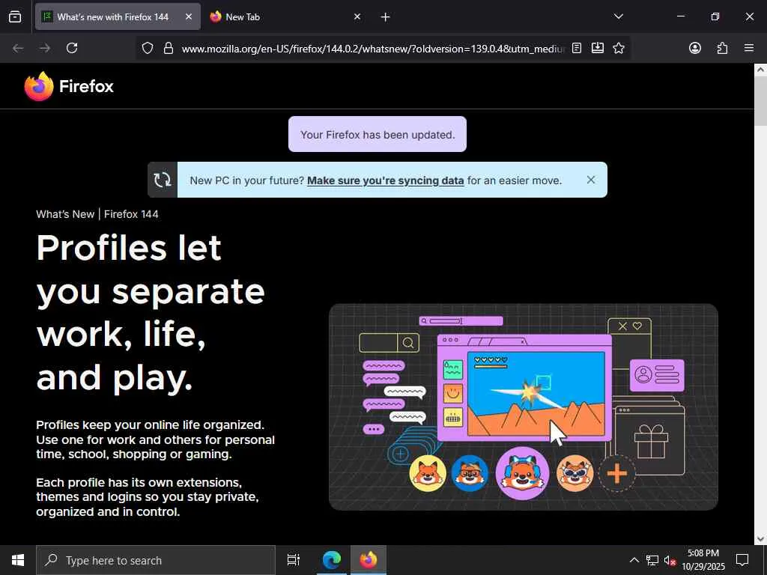Launch Microsoft Edge from the taskbar

point(331,560)
